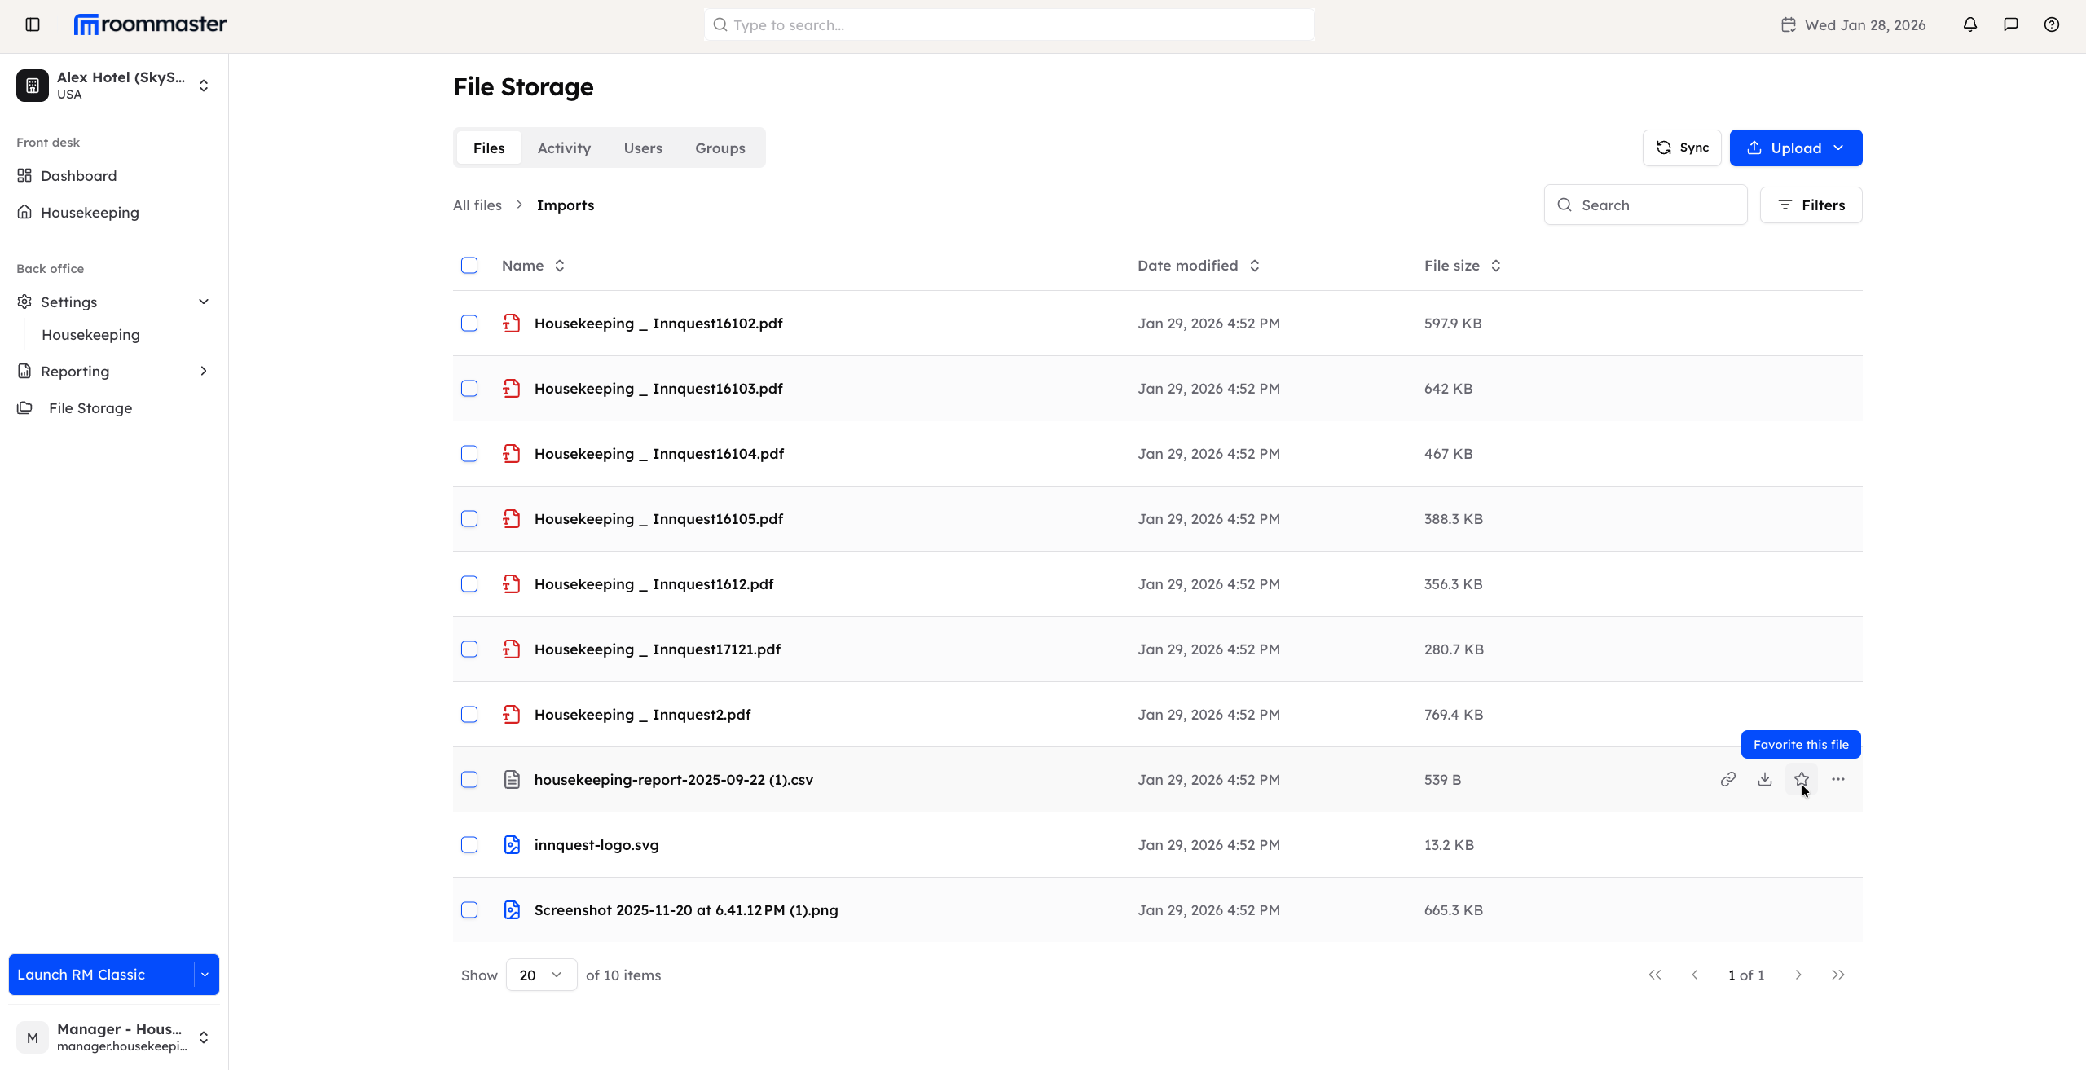Open the chat messages icon

tap(2010, 24)
